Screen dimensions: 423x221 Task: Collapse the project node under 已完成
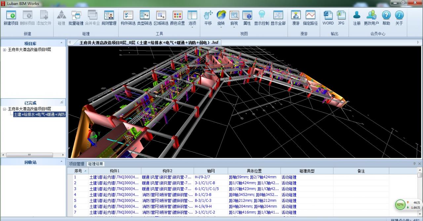point(4,109)
